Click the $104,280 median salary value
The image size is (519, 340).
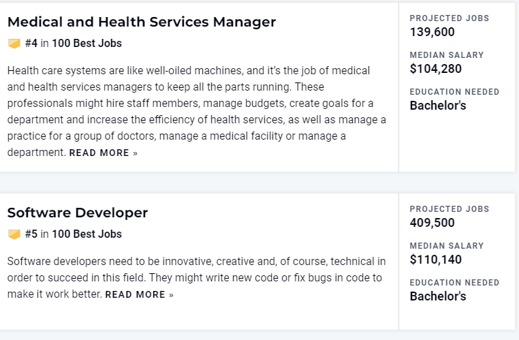436,69
